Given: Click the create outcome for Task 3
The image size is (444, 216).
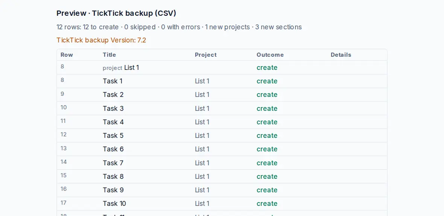Looking at the screenshot, I should [x=267, y=109].
